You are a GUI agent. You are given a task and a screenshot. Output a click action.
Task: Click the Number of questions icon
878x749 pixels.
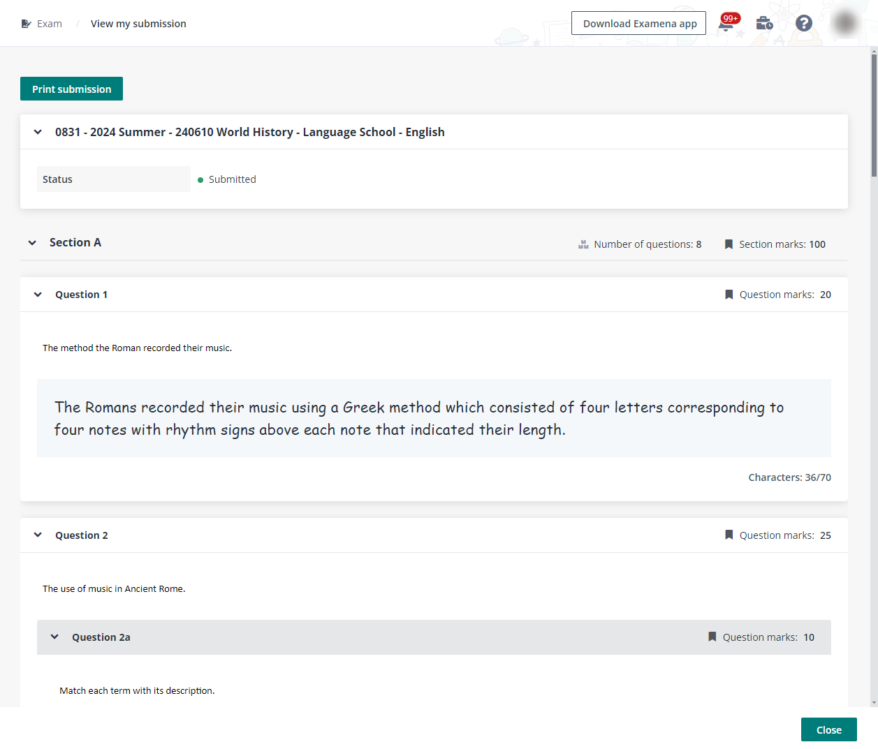pyautogui.click(x=583, y=244)
